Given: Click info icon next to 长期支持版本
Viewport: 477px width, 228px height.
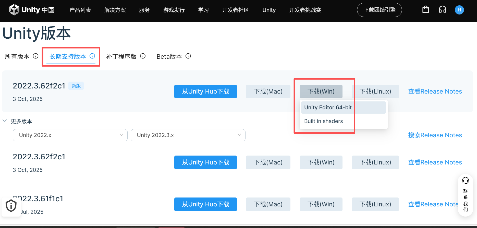Looking at the screenshot, I should pos(92,56).
